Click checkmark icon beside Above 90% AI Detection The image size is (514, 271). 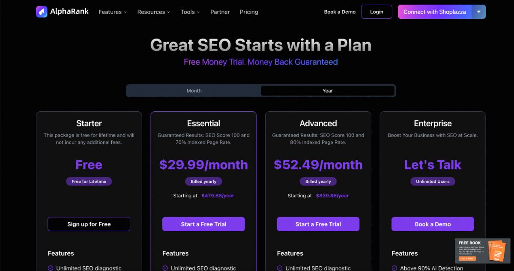tap(394, 268)
